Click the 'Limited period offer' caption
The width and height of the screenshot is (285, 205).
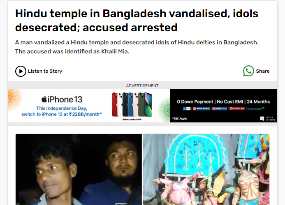click(x=132, y=120)
